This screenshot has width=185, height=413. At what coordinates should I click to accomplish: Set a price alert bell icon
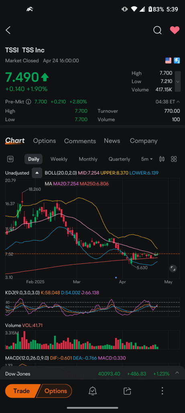click(92, 391)
